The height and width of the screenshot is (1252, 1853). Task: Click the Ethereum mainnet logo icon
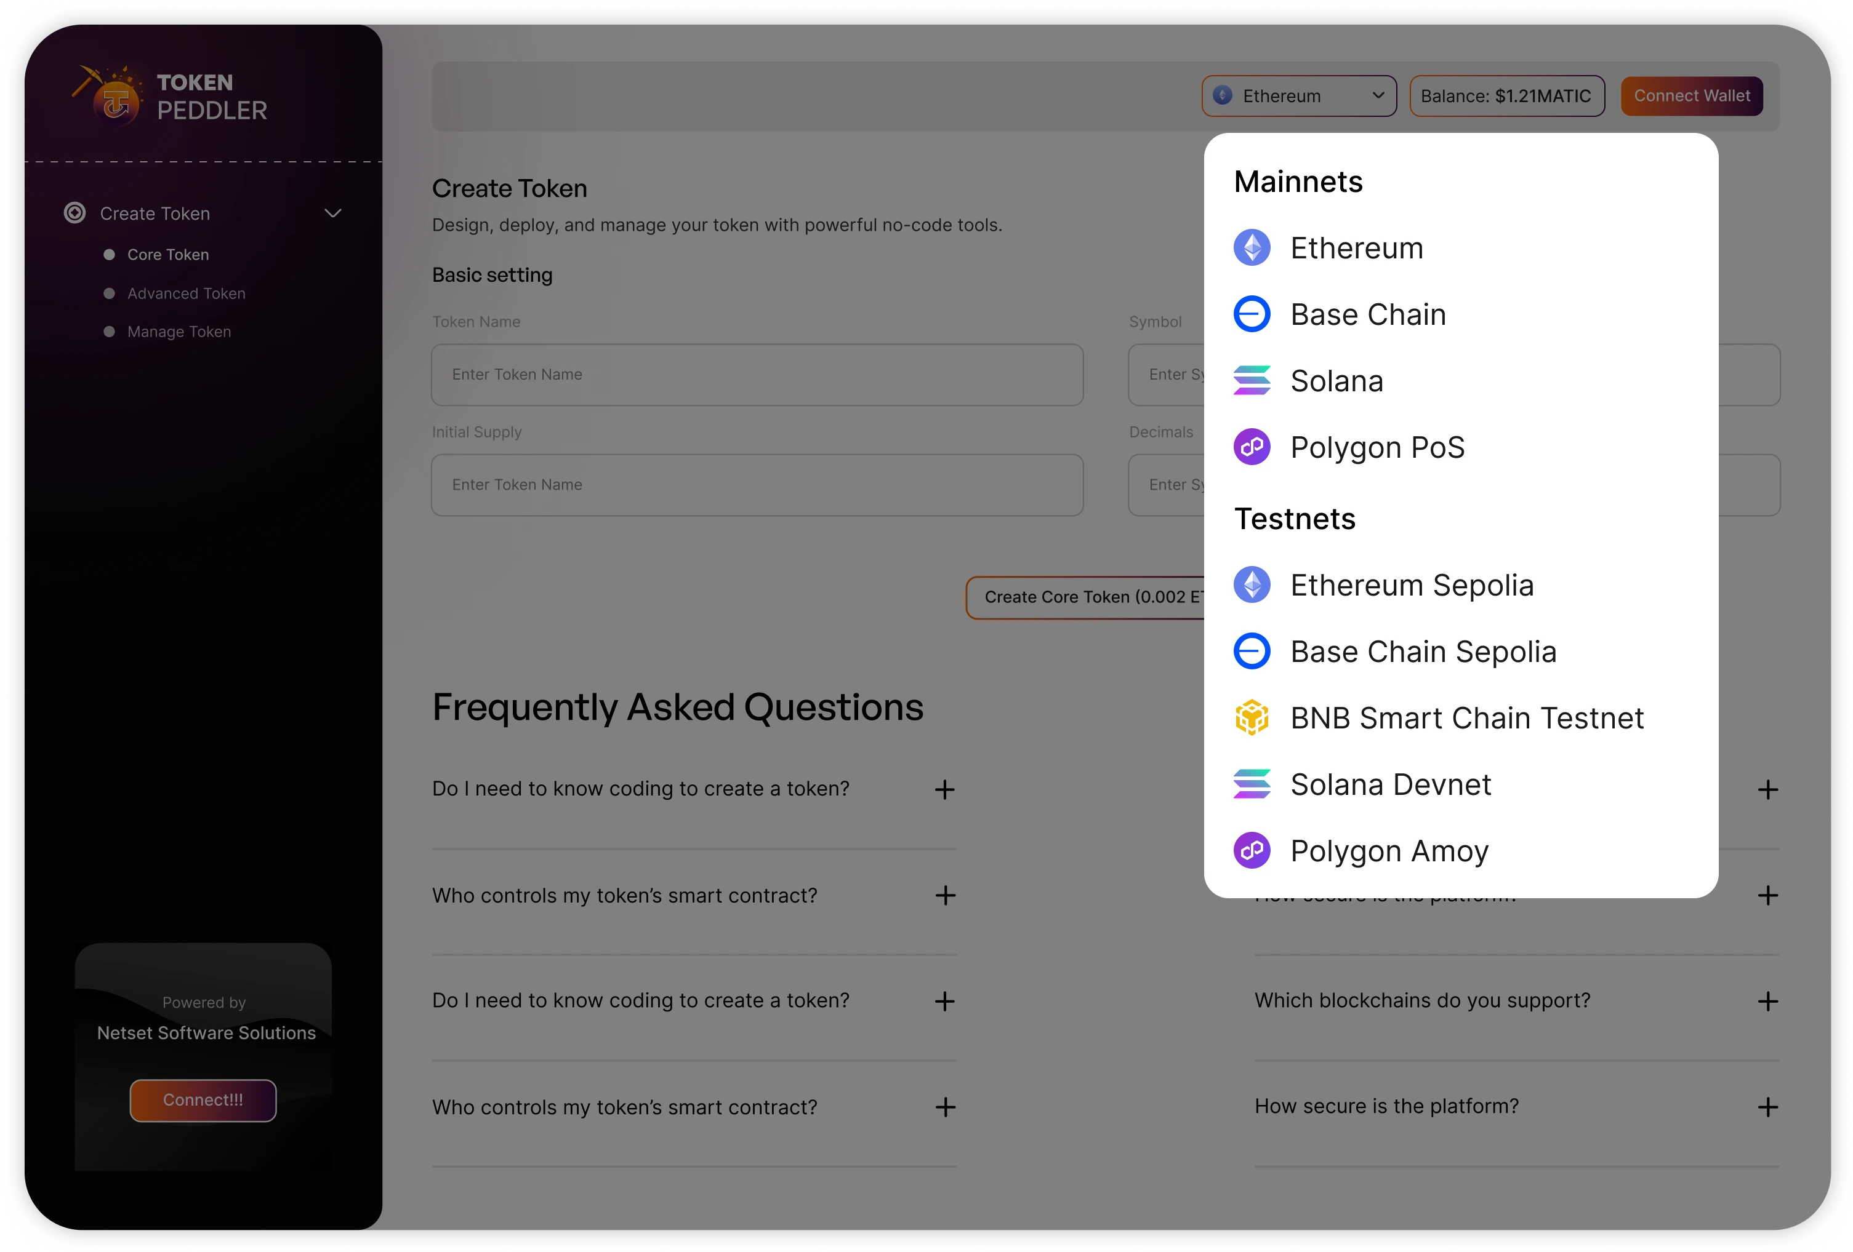(1252, 248)
